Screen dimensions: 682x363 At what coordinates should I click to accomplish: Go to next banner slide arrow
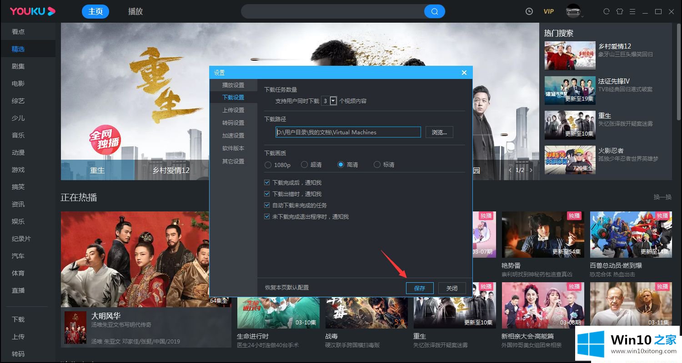[x=531, y=170]
